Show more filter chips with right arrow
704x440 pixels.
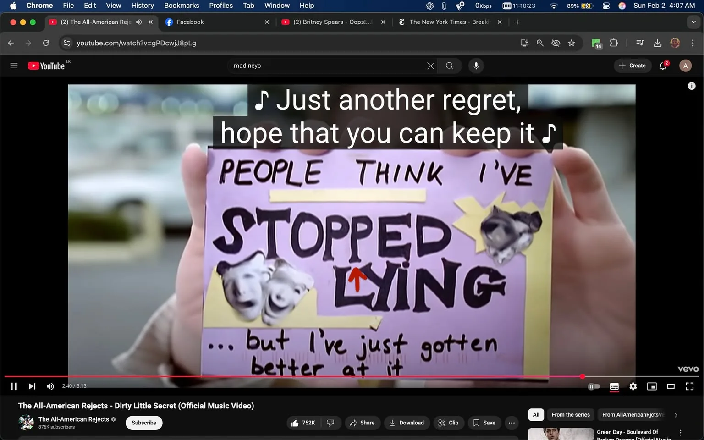[x=676, y=415]
